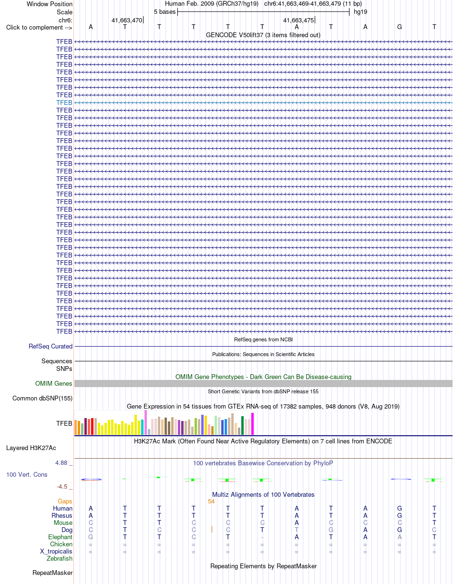
Task: Click the TFEB label beside the GTEx chart
Action: pyautogui.click(x=64, y=423)
